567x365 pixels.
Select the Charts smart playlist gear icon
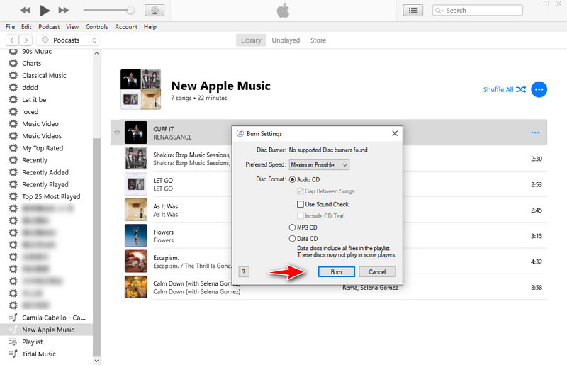pos(13,63)
